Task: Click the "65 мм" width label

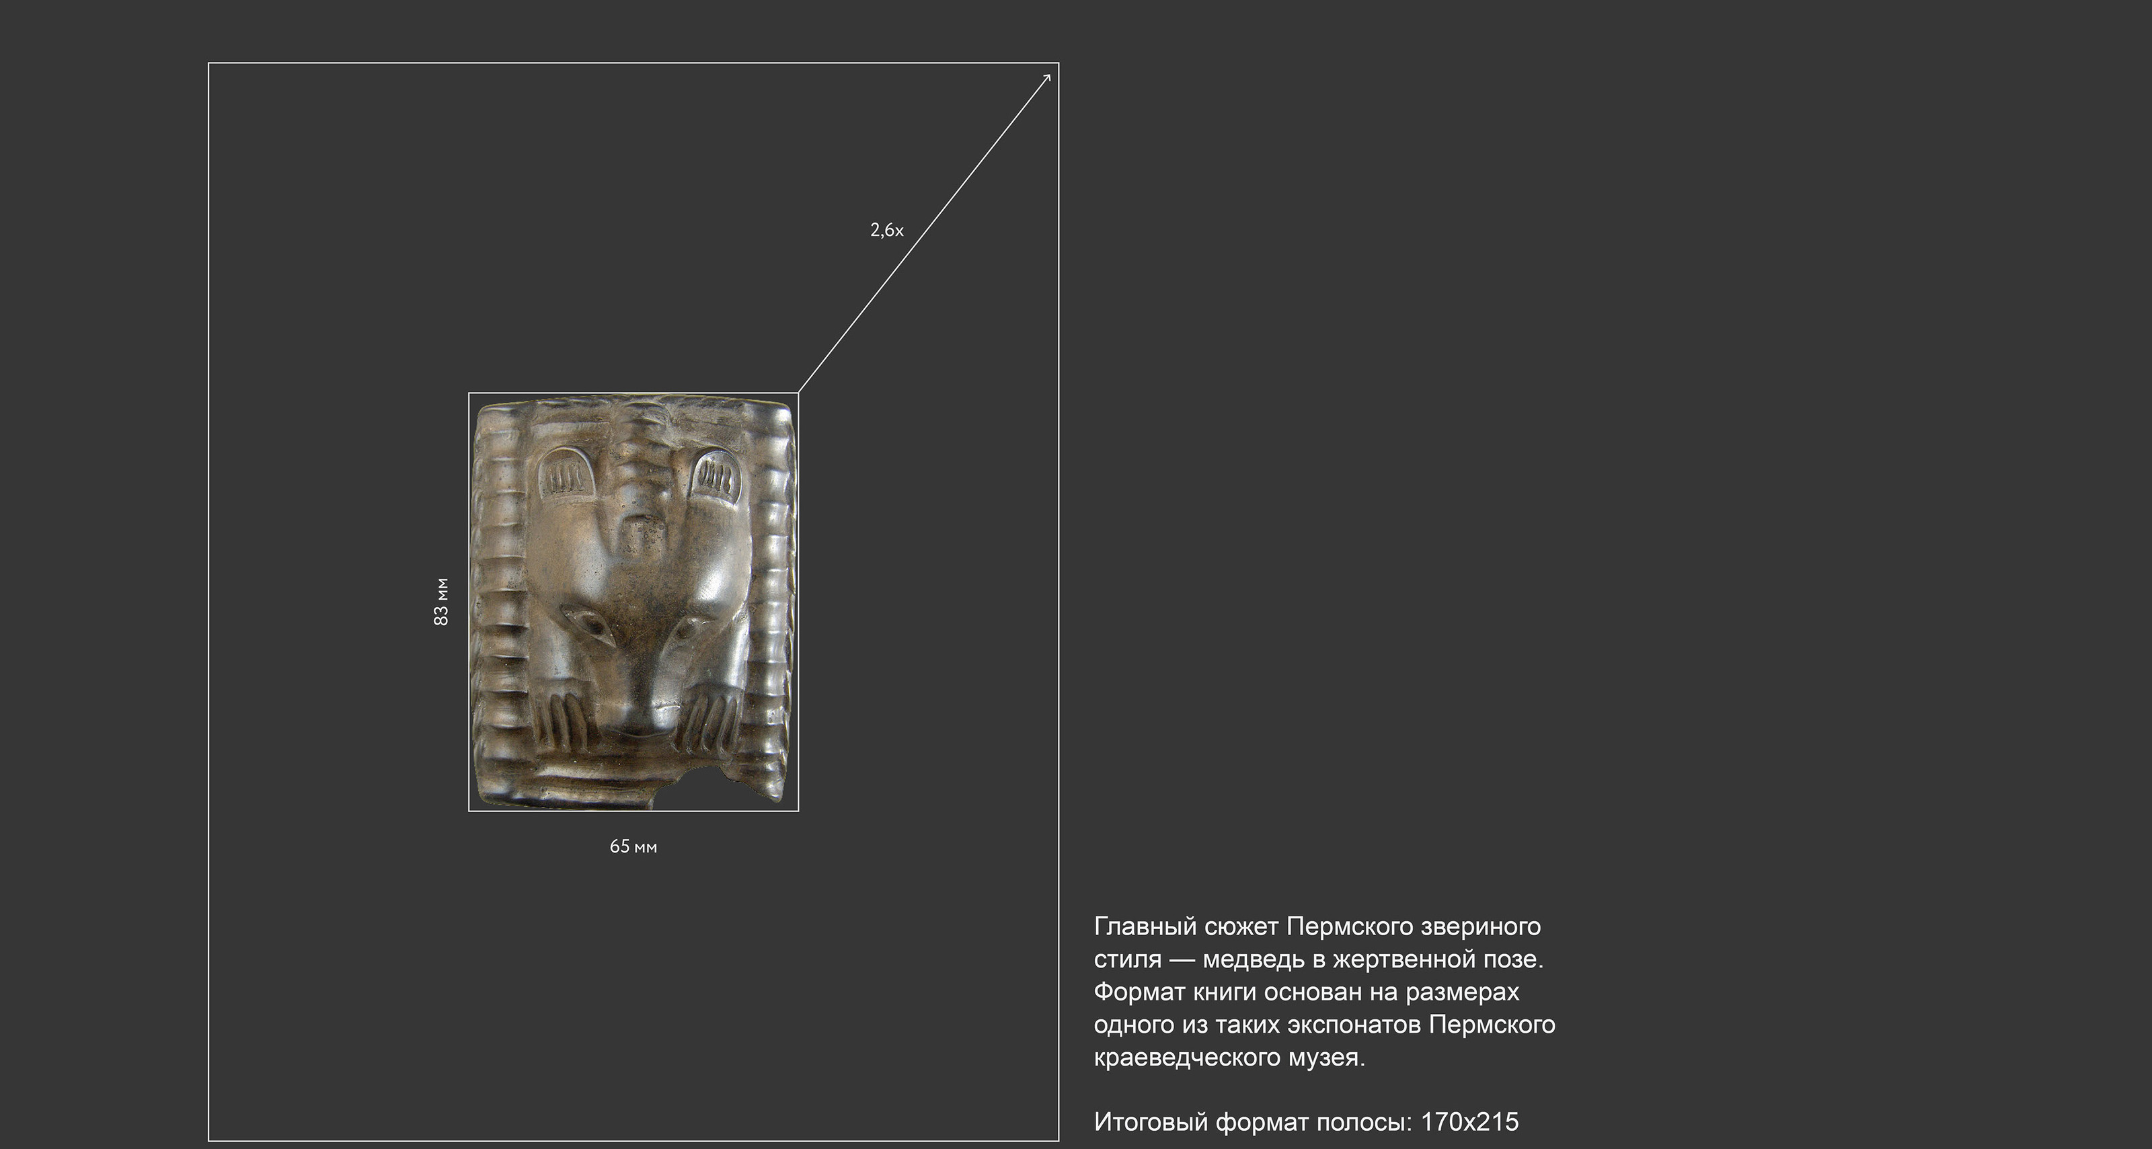Action: pos(633,846)
